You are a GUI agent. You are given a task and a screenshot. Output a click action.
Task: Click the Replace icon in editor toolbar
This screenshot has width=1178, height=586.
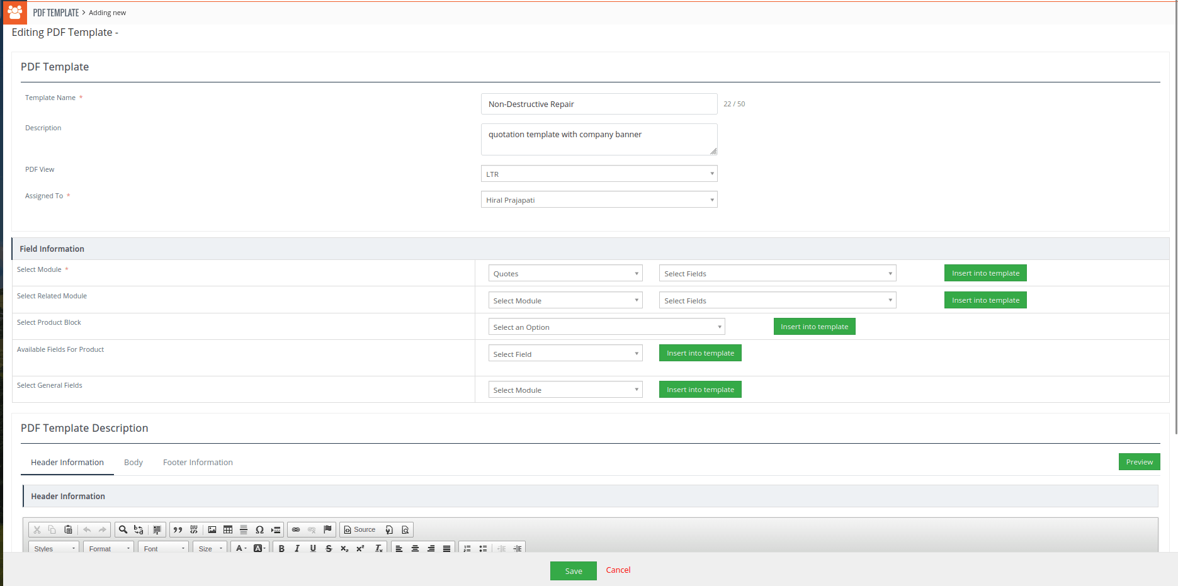click(x=139, y=530)
